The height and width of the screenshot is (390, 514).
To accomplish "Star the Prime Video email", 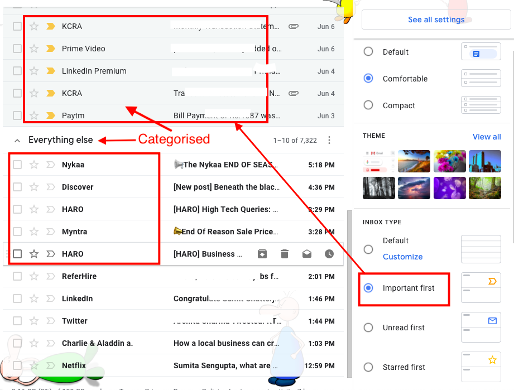I will (34, 49).
